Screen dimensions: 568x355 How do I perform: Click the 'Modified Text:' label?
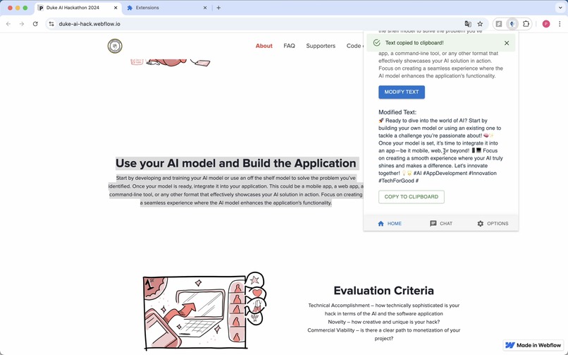pos(397,112)
